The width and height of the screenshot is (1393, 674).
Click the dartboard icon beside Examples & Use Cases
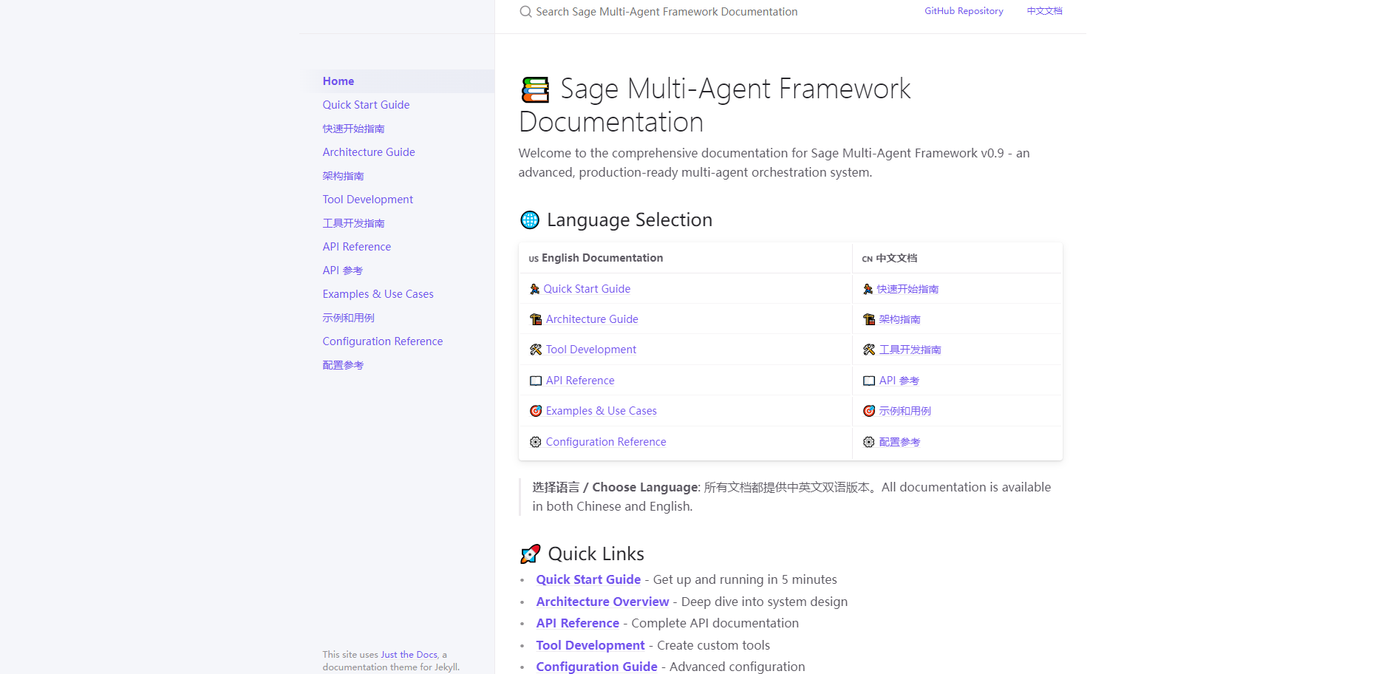(535, 411)
